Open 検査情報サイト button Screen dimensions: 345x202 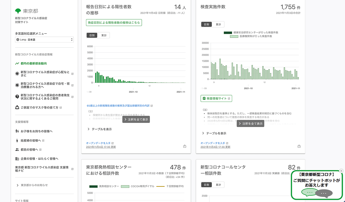(x=216, y=99)
